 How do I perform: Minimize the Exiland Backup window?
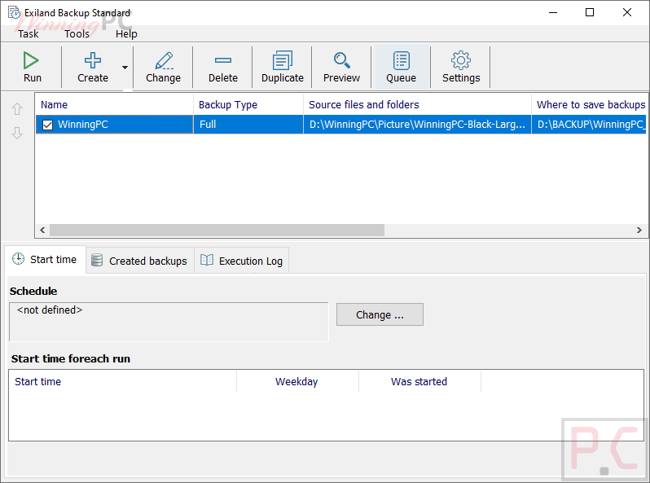553,12
